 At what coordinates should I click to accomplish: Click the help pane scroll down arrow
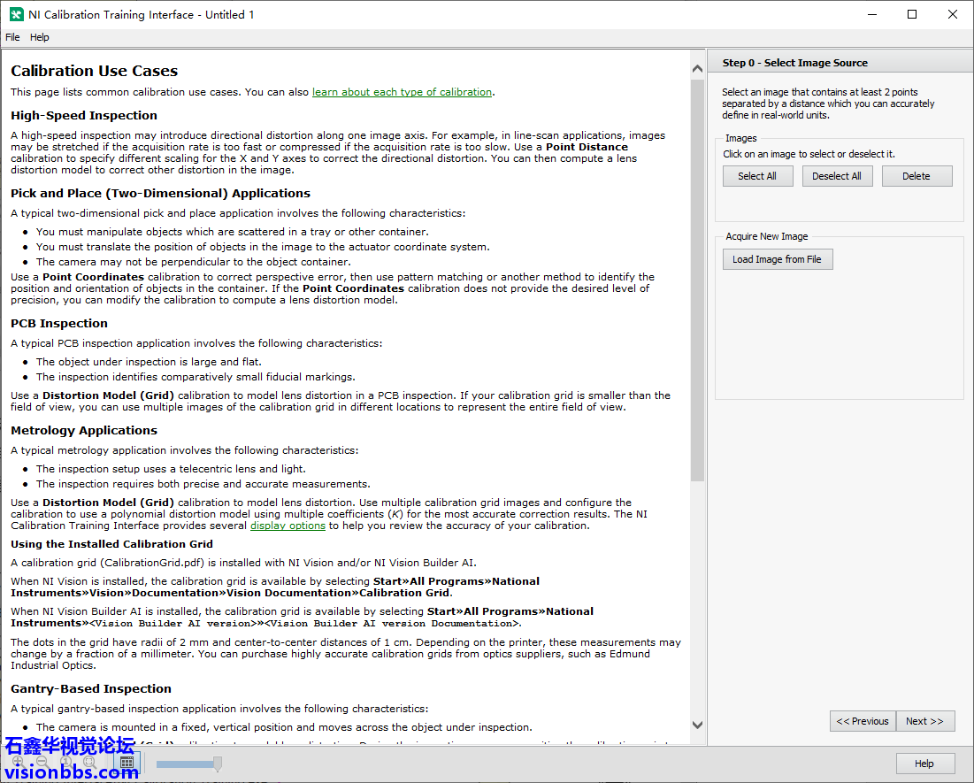pyautogui.click(x=698, y=725)
